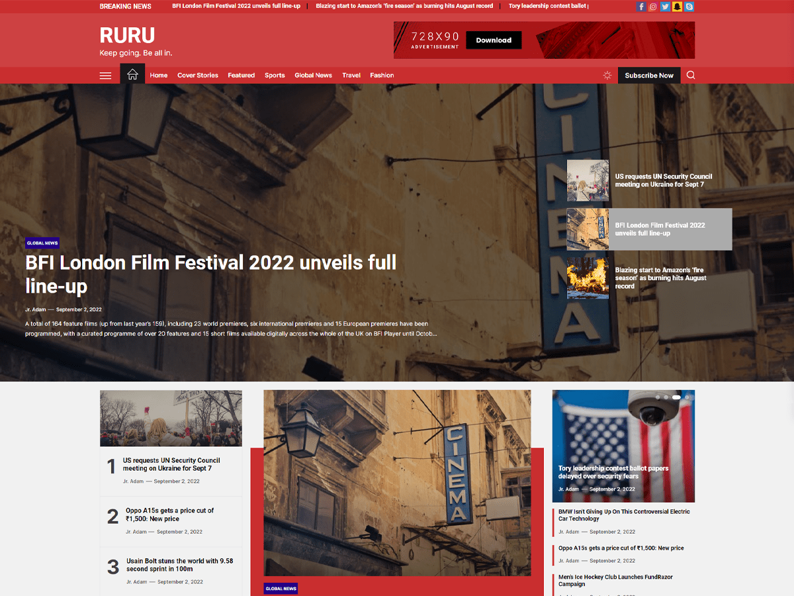This screenshot has width=794, height=596.
Task: Open the Snapchat ghost icon
Action: 677,7
